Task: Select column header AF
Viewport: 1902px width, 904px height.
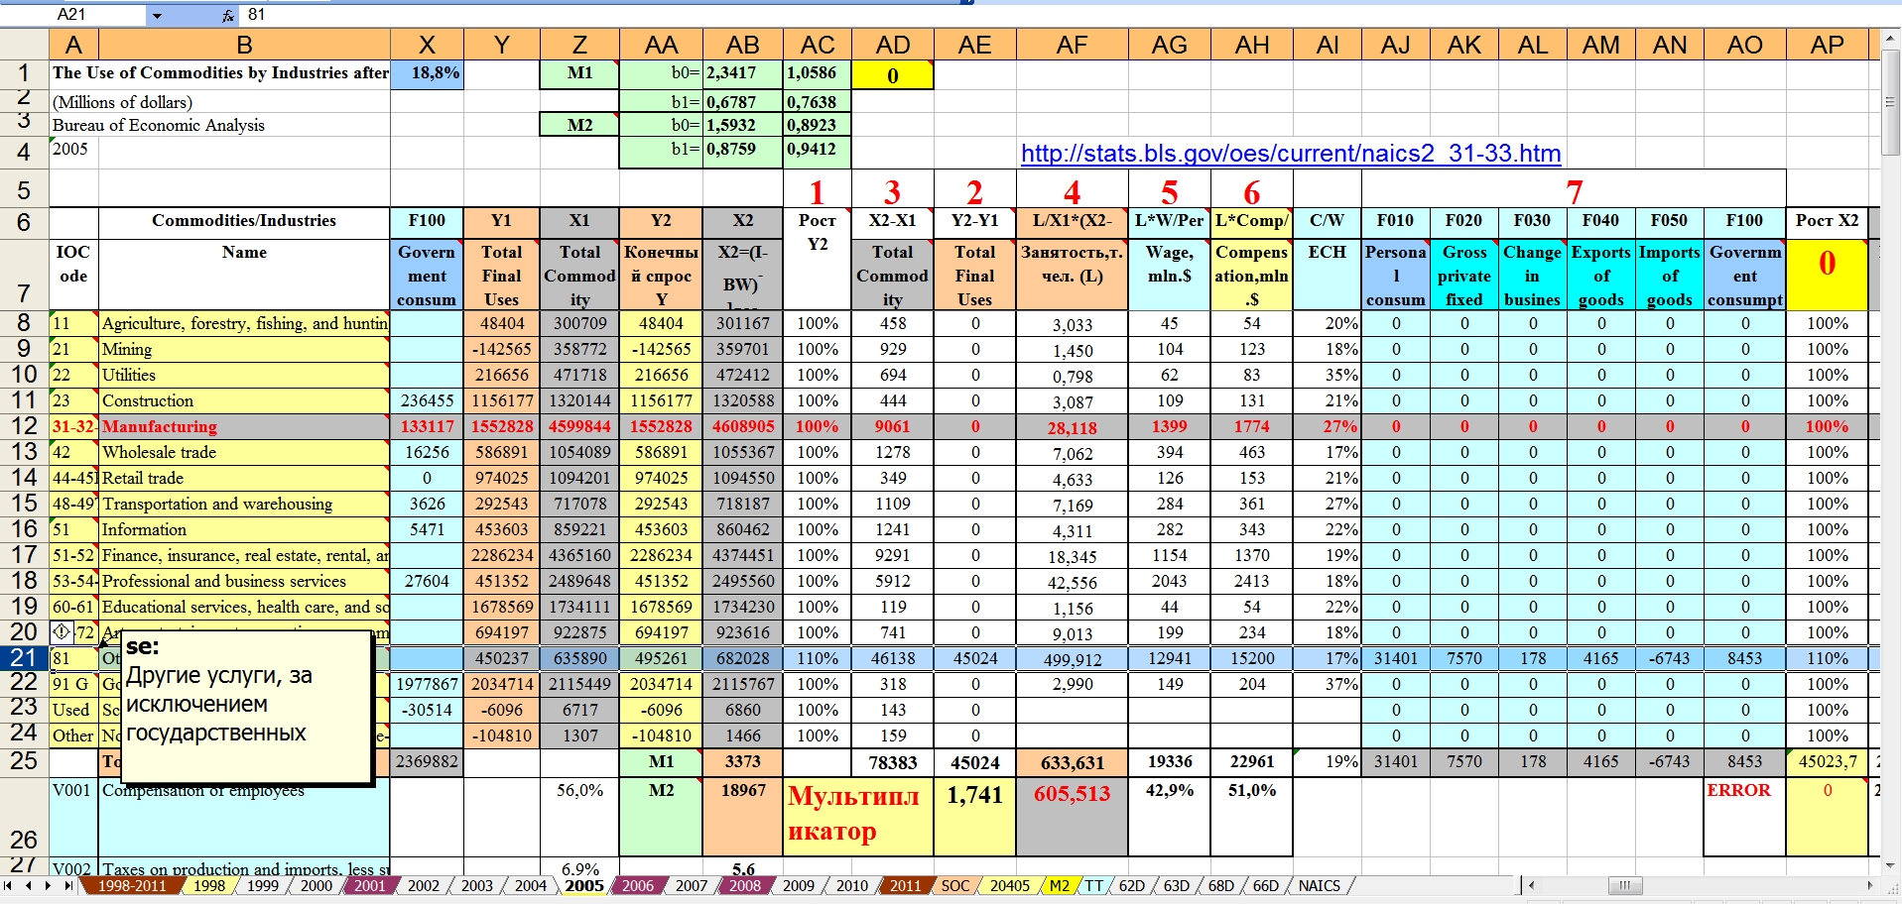Action: click(1072, 45)
